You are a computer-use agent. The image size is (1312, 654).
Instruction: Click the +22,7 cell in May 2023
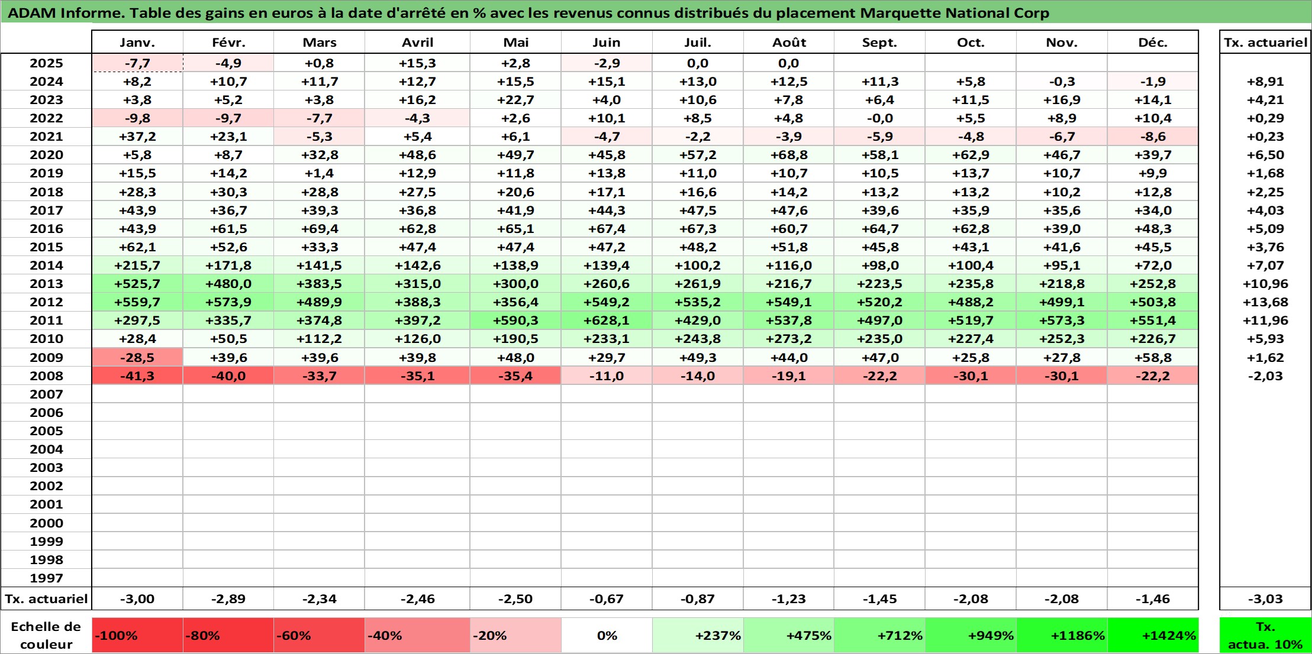(x=515, y=100)
